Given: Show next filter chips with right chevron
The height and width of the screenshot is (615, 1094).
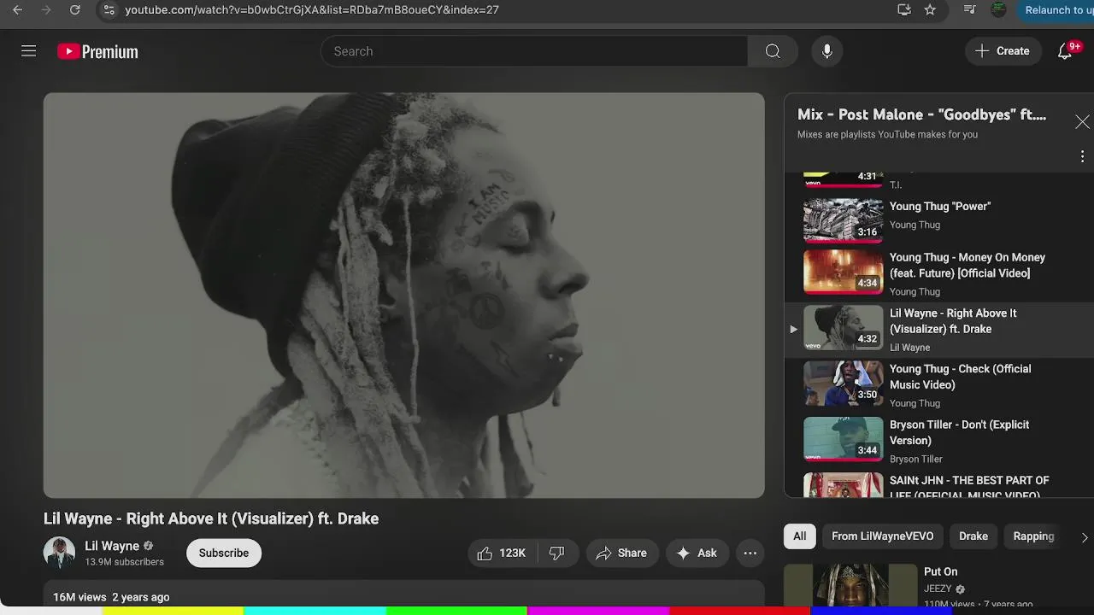Looking at the screenshot, I should point(1084,537).
